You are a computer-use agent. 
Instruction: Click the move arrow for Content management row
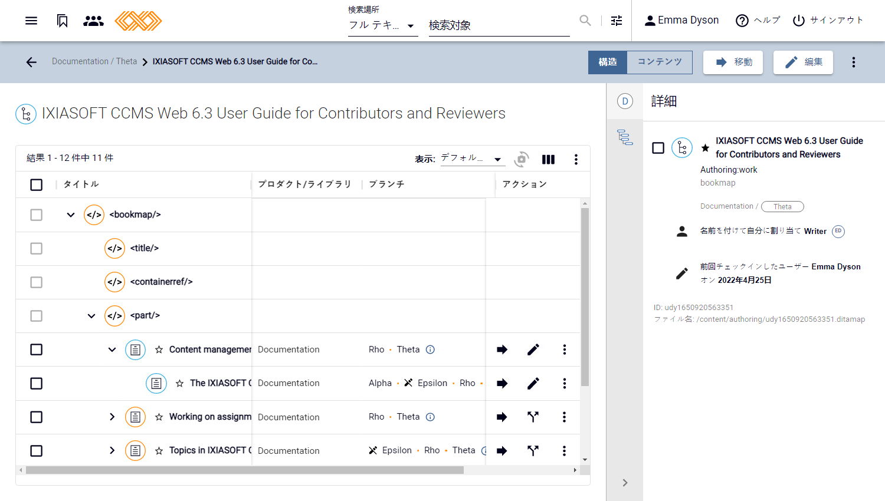tap(502, 350)
